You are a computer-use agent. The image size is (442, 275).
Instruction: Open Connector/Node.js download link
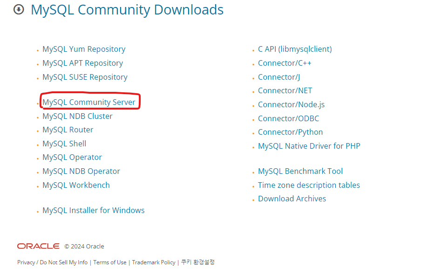point(291,105)
